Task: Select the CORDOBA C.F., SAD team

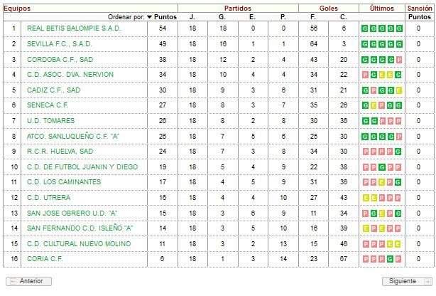Action: pyautogui.click(x=60, y=59)
